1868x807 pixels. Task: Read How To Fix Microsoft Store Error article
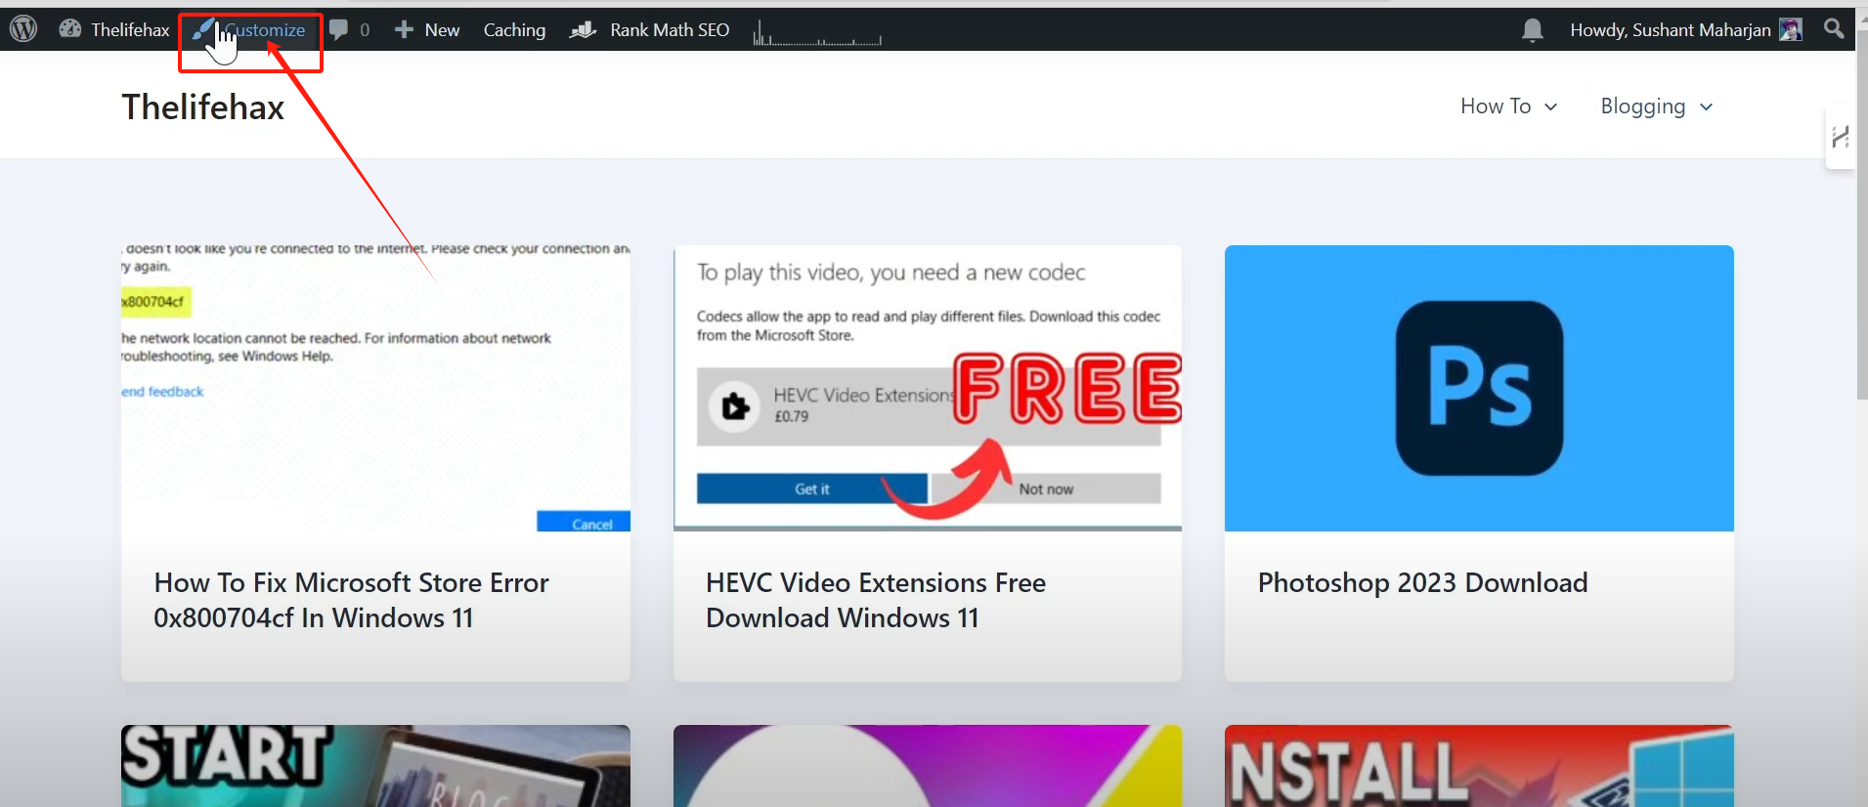click(352, 600)
